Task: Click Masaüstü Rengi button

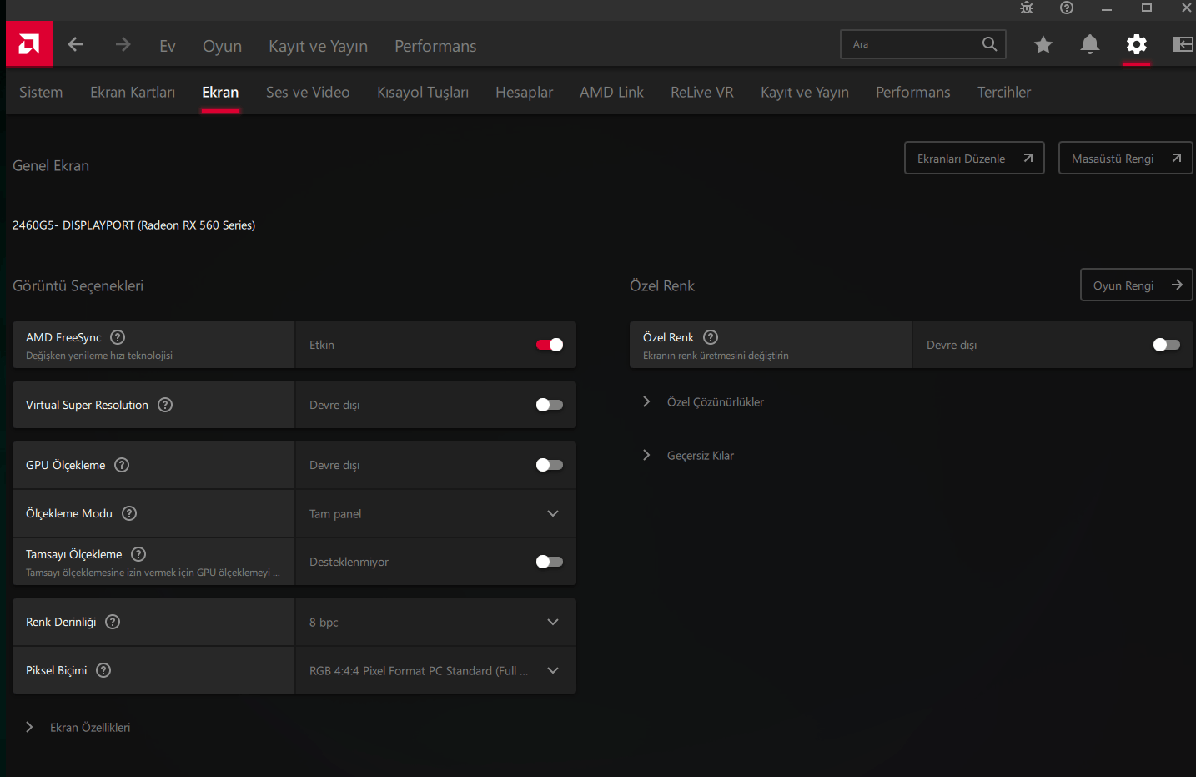Action: click(x=1125, y=158)
